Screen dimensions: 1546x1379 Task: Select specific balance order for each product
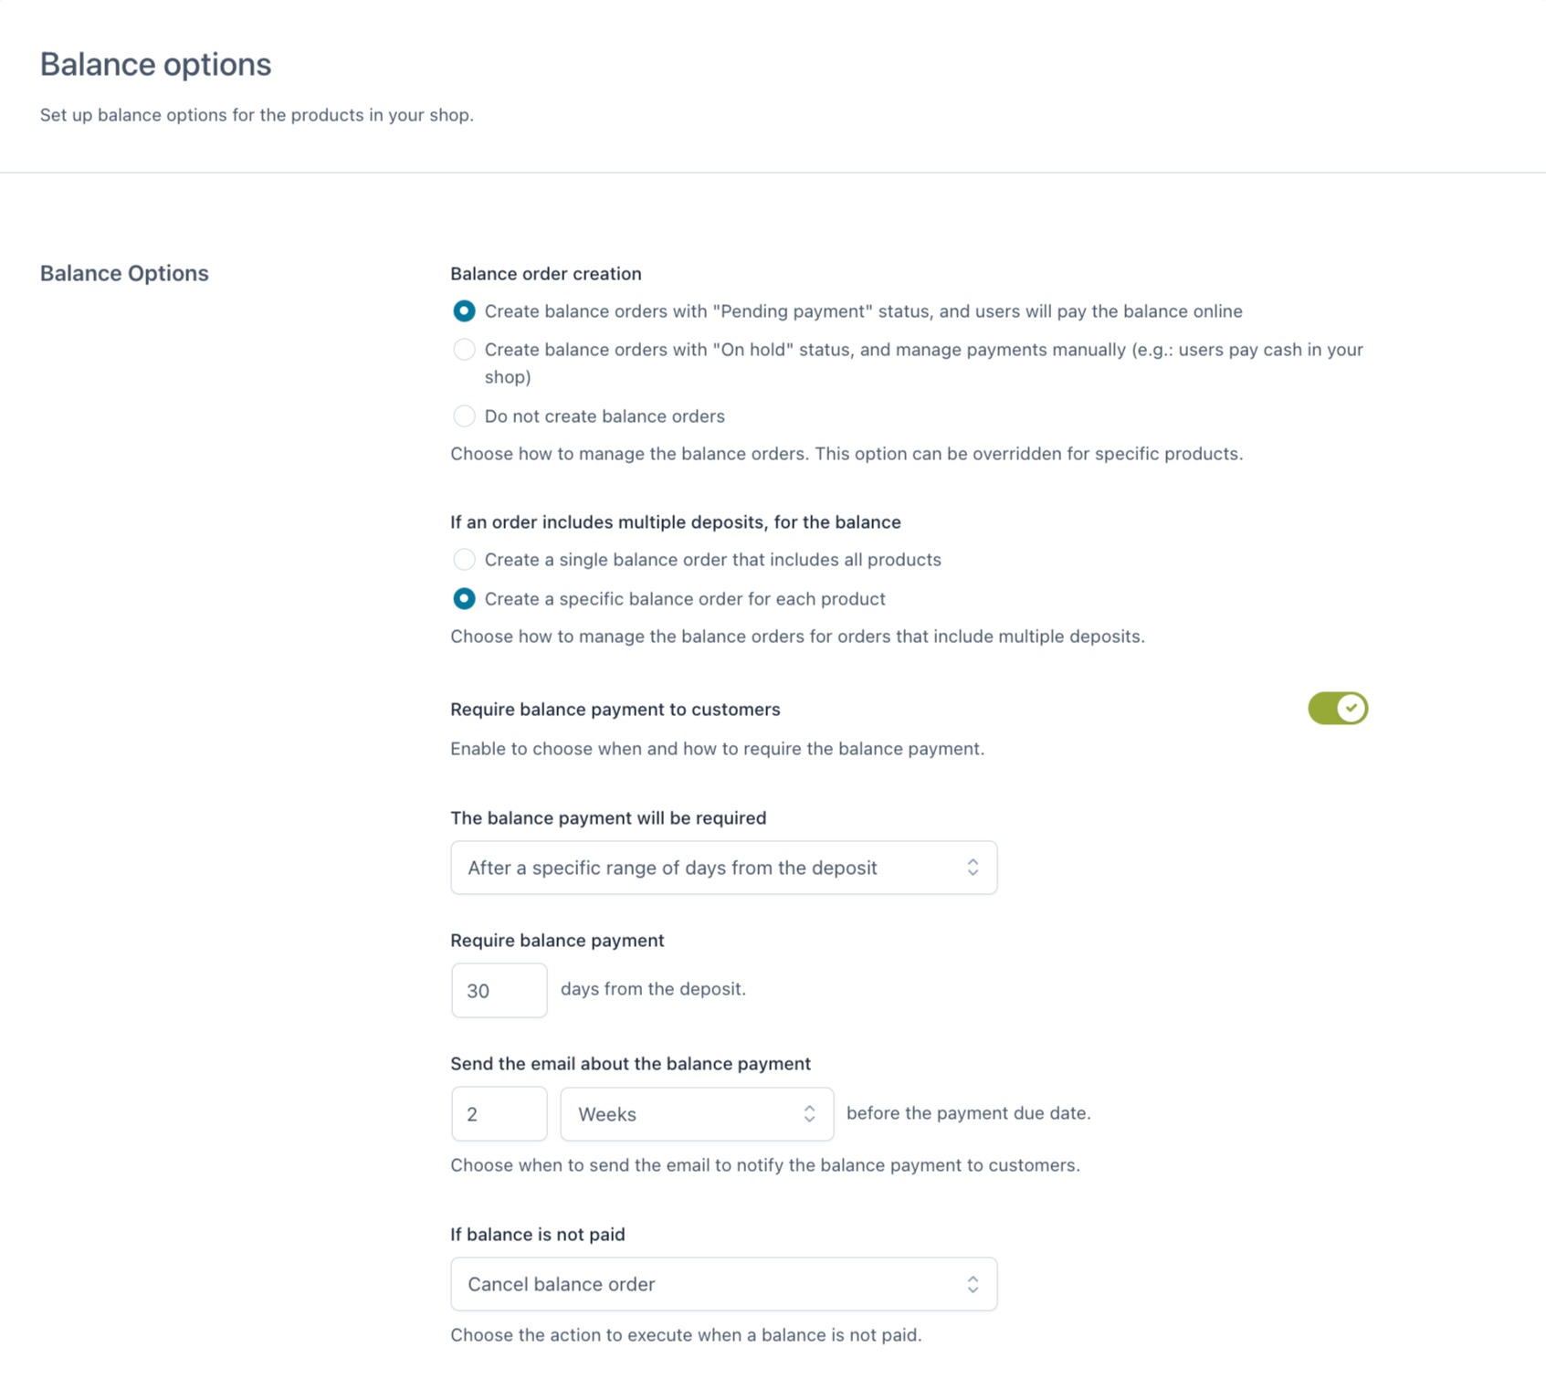pyautogui.click(x=464, y=599)
